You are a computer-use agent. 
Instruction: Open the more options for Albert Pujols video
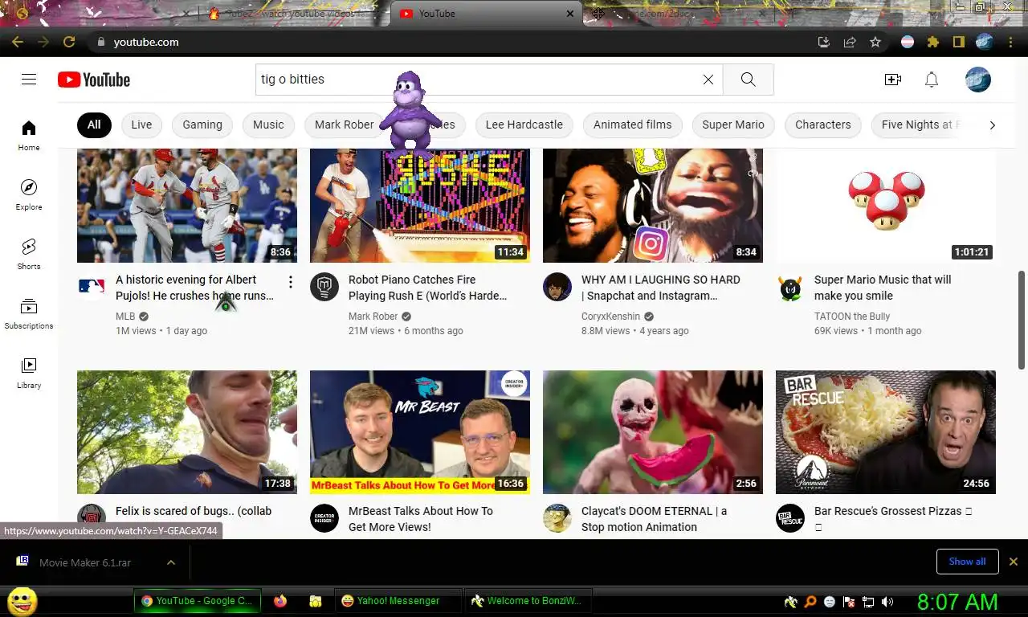pos(290,282)
